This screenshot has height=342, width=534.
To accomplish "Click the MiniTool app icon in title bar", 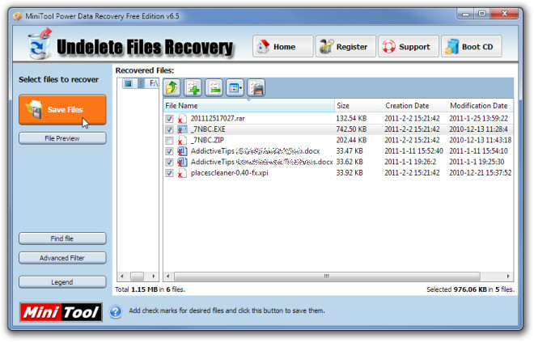I will (18, 16).
